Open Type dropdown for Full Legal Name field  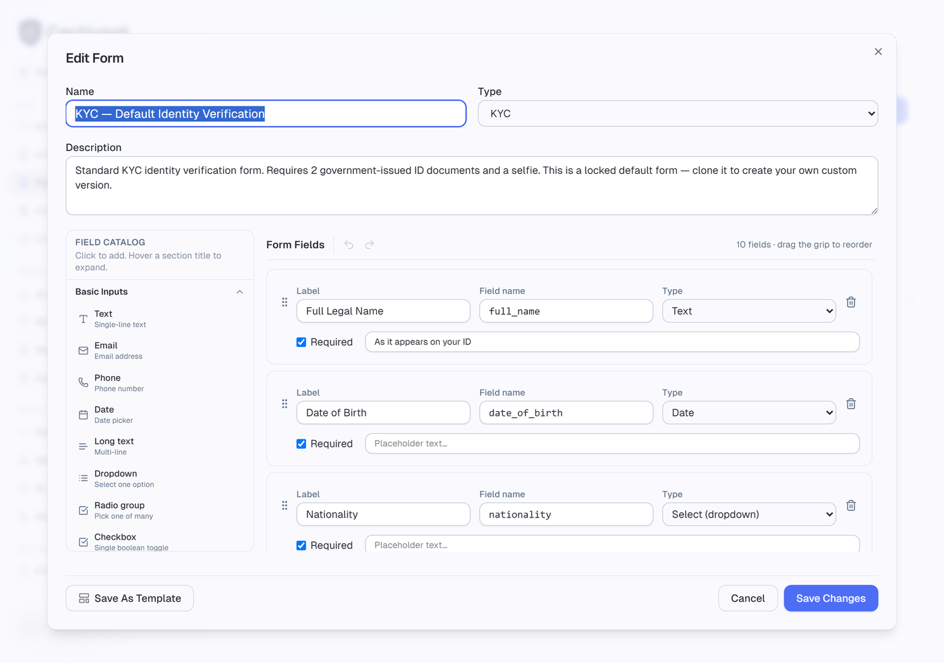pos(748,311)
